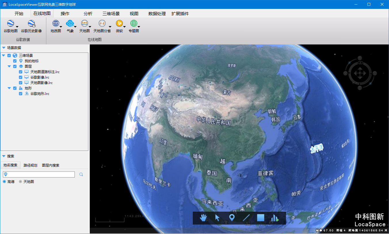Screen dimensions: 389x234
Task: Collapse the 地形 tree node
Action: tap(9, 88)
